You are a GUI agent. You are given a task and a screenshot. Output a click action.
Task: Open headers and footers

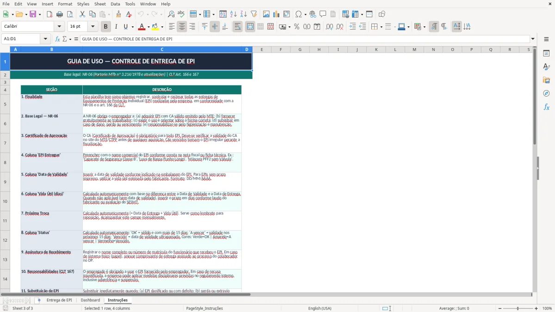[x=333, y=14]
